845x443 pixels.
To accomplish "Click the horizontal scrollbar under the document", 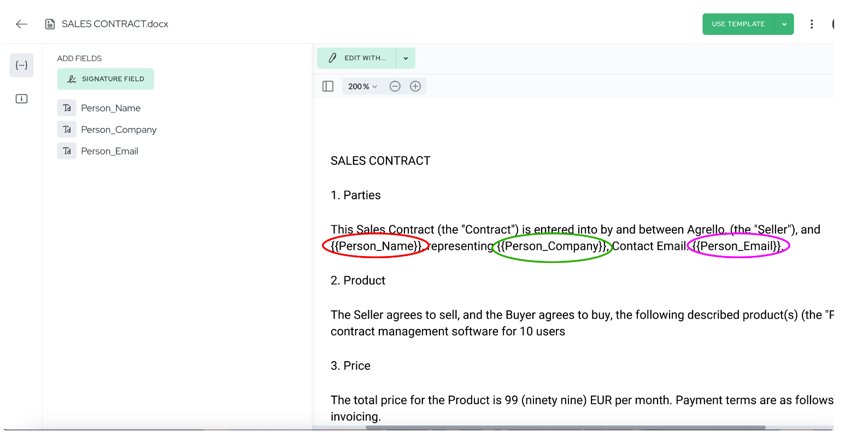I will 566,428.
